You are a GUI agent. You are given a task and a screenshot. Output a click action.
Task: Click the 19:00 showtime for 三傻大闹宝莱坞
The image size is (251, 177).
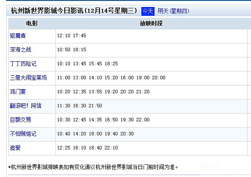coord(143,78)
